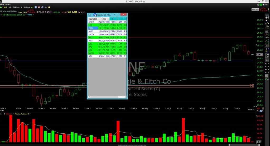Image resolution: width=270 pixels, height=146 pixels.
Task: Click the horizontal parallel lines tool
Action: click(x=267, y=29)
